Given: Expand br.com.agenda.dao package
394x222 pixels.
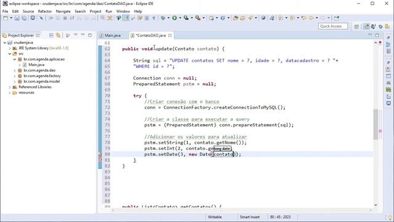Looking at the screenshot, I should pos(15,70).
